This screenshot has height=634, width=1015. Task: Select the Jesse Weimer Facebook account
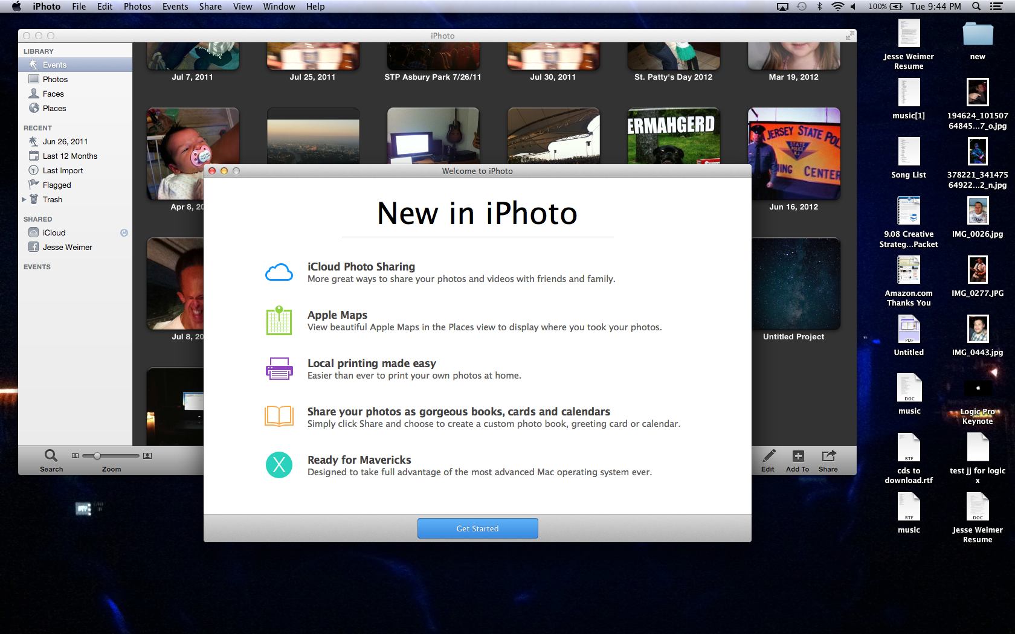[75, 247]
